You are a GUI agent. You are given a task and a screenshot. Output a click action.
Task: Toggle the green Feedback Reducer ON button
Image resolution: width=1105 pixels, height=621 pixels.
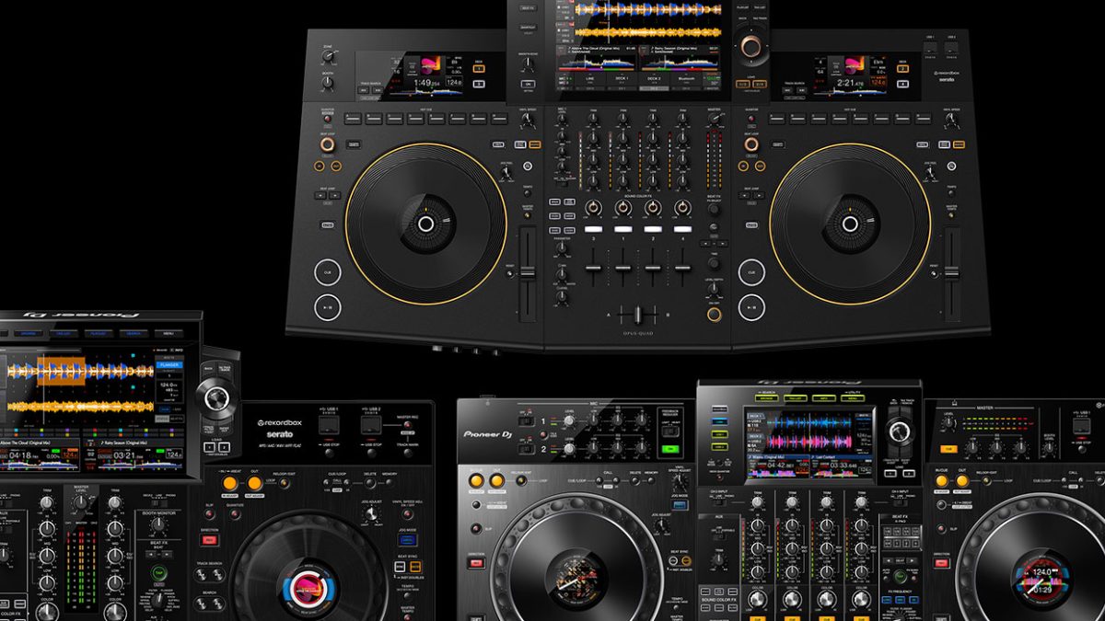[x=669, y=449]
